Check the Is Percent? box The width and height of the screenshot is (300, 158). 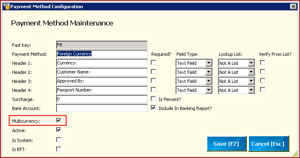(x=153, y=99)
